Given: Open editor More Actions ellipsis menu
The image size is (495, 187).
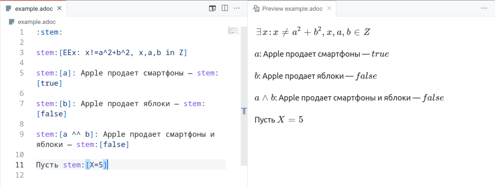Looking at the screenshot, I should coord(237,8).
